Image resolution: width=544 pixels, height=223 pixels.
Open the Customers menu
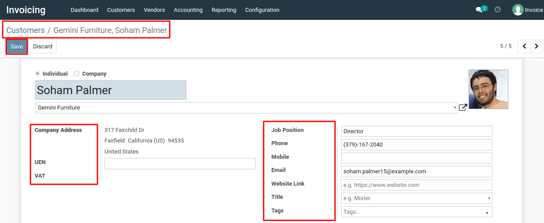(121, 10)
